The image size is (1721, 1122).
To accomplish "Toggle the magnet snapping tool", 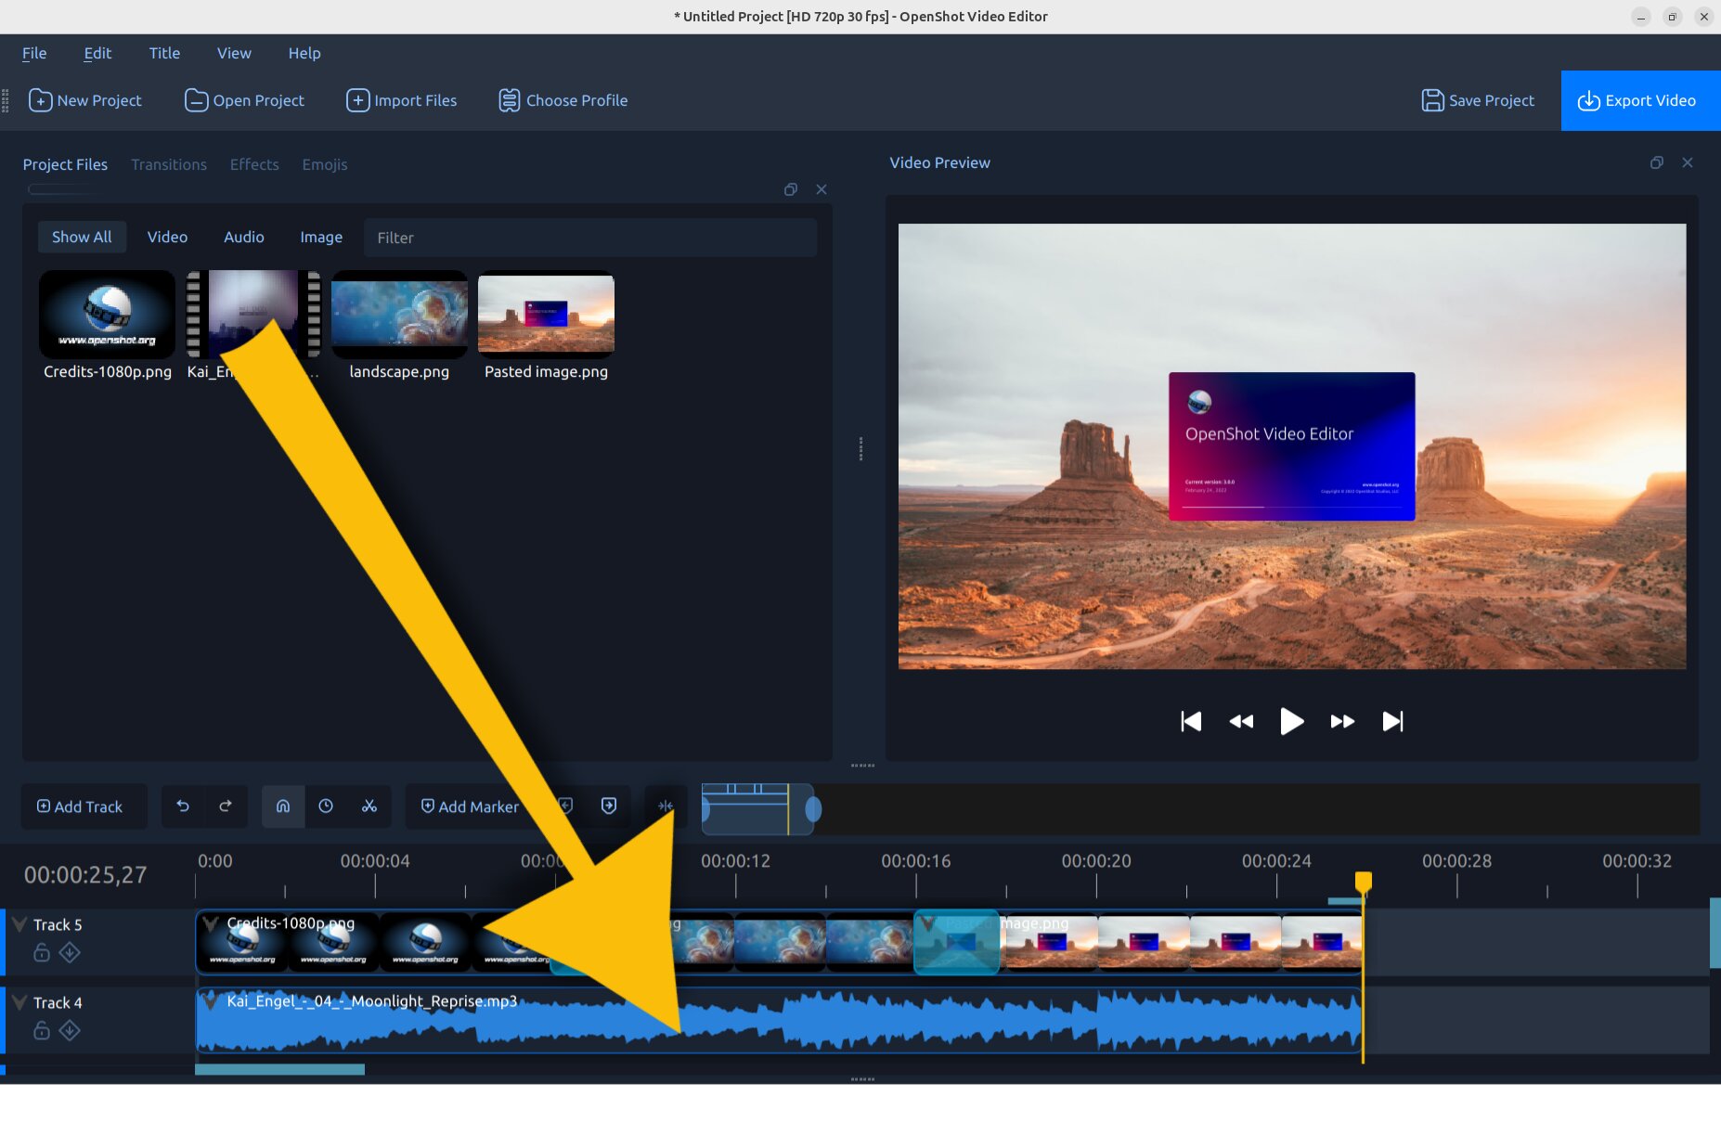I will tap(283, 806).
